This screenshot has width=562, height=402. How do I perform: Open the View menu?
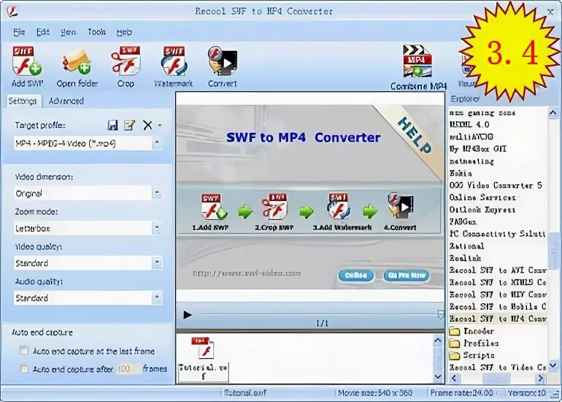(x=68, y=32)
